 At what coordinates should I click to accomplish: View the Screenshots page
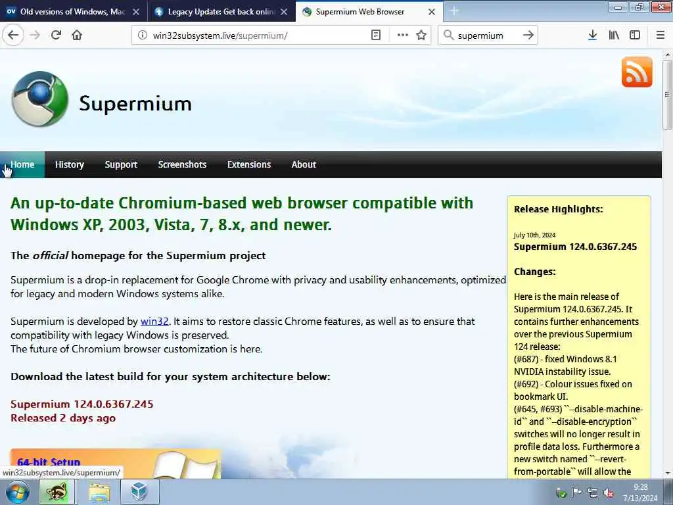pos(182,164)
